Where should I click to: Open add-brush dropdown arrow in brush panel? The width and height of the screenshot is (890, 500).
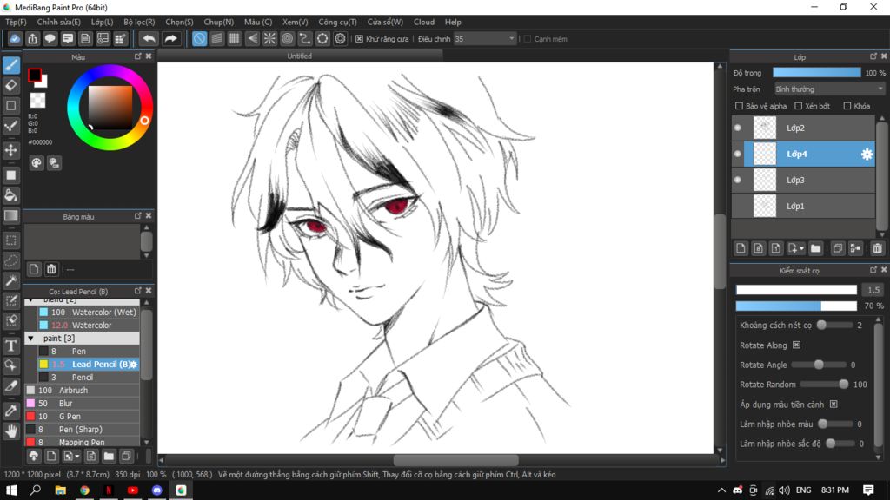(77, 457)
